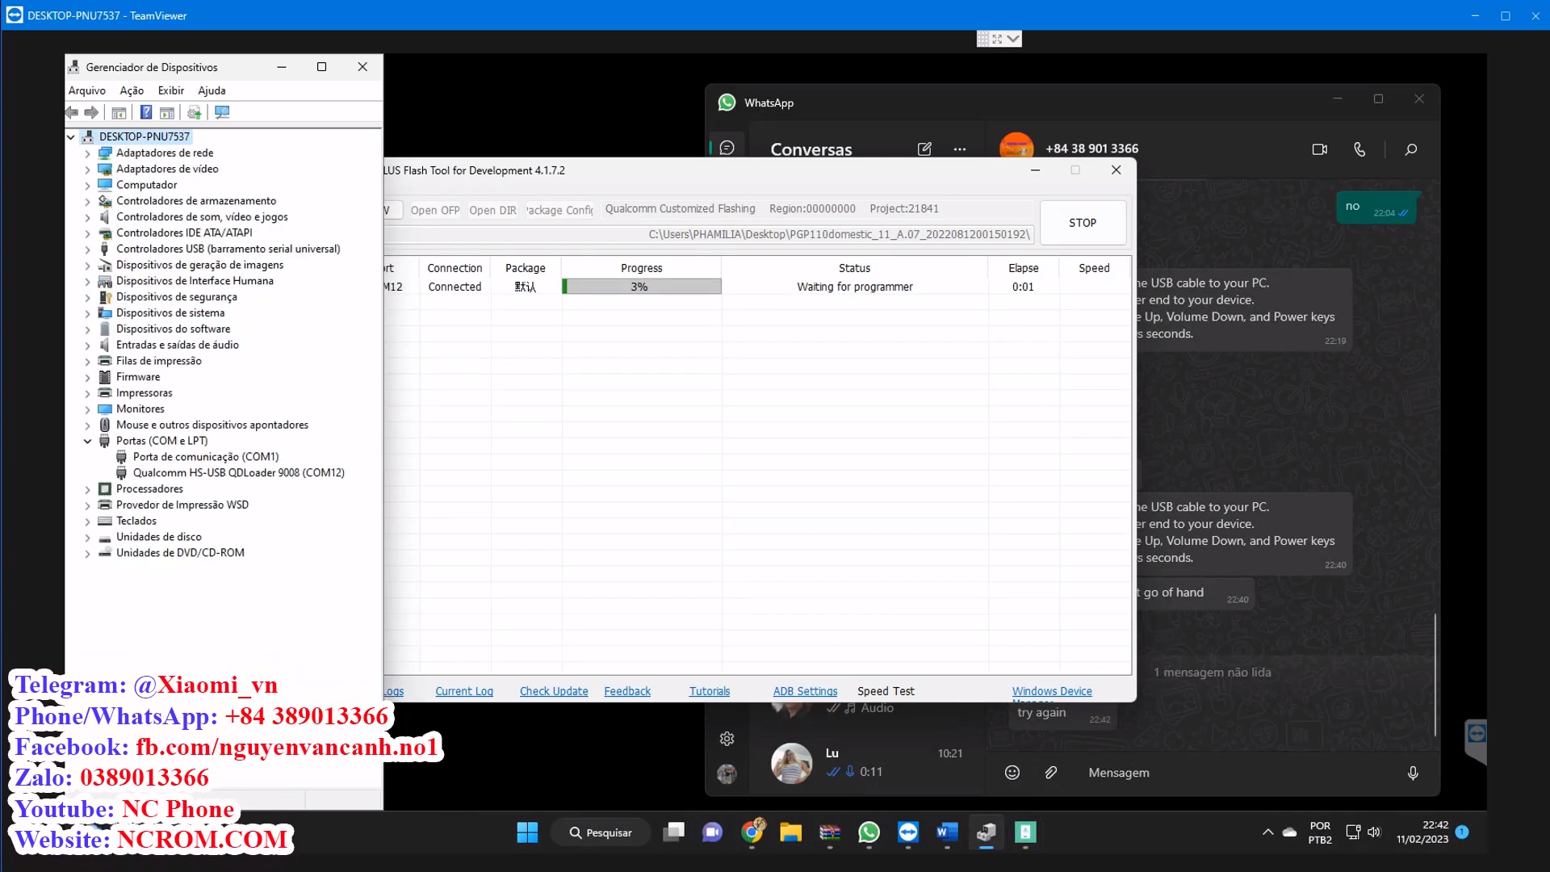Screen dimensions: 1550x872
Task: Click WhatsApp video call icon
Action: (x=1320, y=149)
